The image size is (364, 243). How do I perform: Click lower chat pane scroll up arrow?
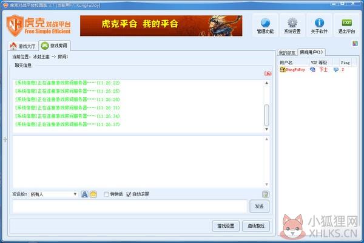point(267,139)
